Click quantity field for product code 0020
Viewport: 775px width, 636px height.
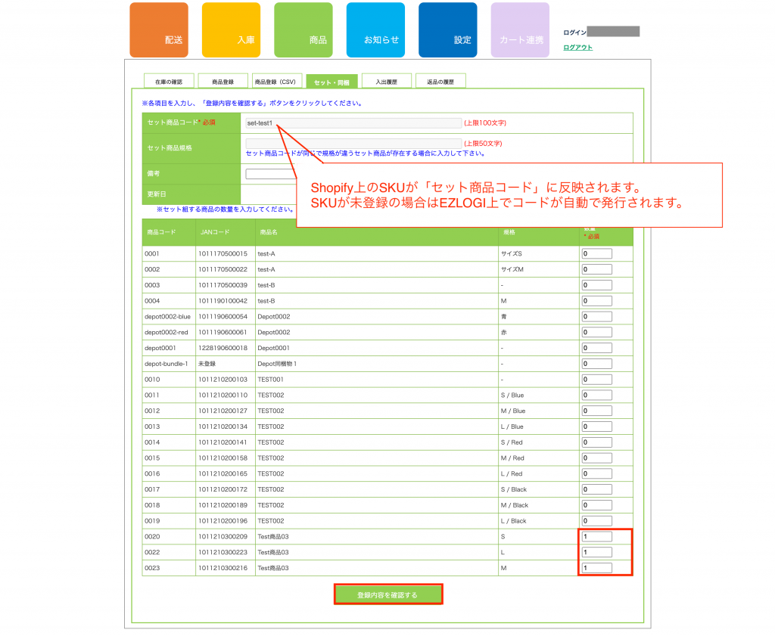point(596,537)
